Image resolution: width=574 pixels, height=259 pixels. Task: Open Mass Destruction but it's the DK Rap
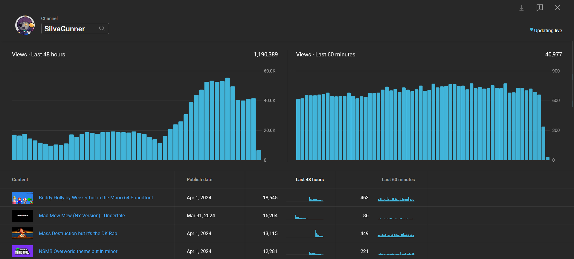tap(78, 233)
